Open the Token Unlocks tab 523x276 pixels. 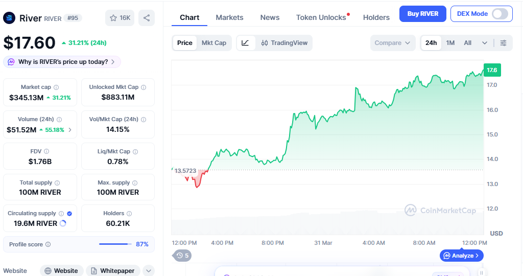pos(321,17)
